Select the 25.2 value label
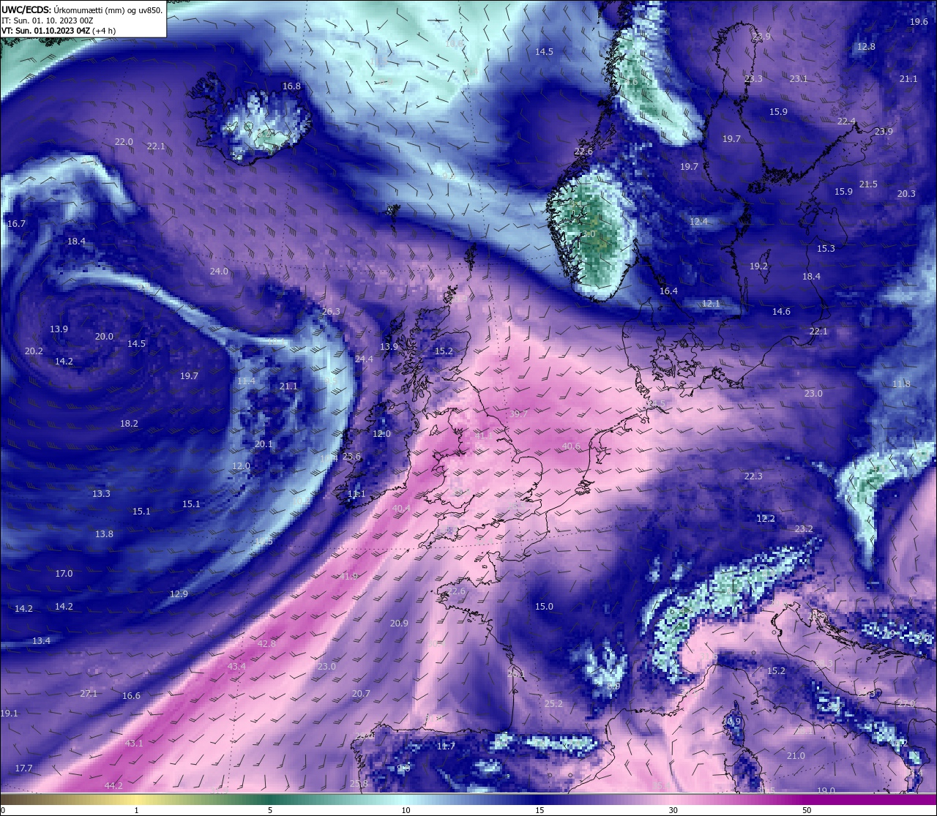 pos(553,704)
